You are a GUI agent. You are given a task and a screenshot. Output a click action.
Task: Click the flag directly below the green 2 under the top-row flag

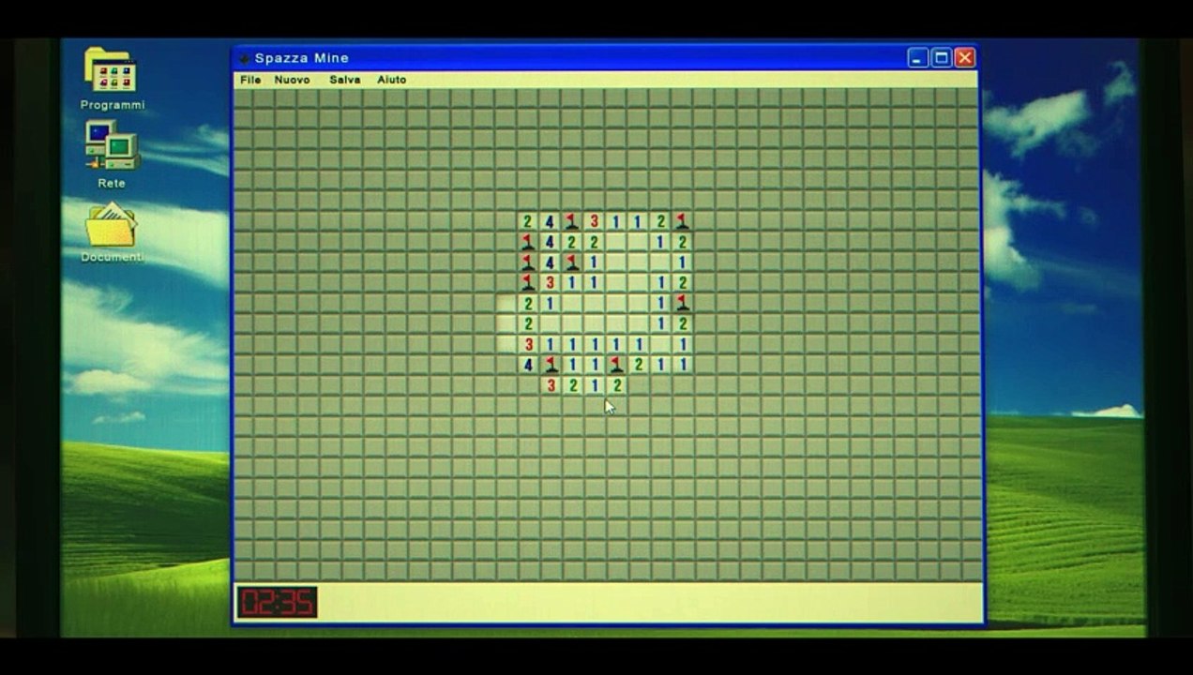[571, 262]
